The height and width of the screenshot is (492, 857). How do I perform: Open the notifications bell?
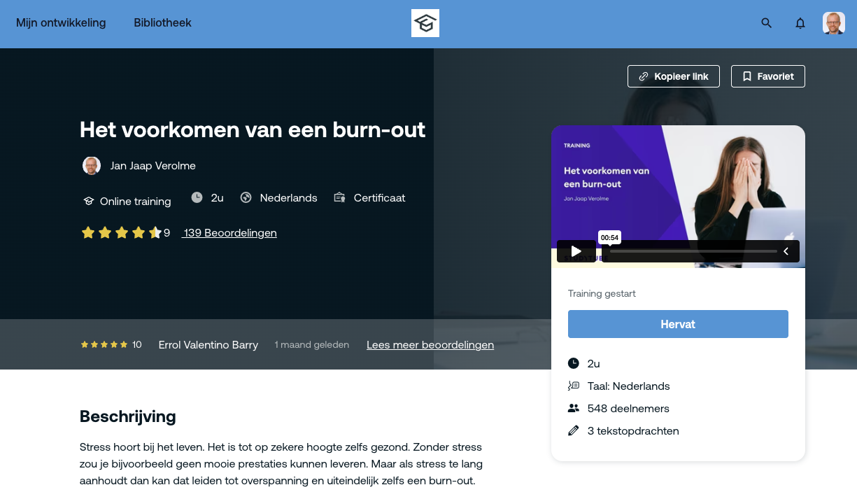[x=800, y=23]
